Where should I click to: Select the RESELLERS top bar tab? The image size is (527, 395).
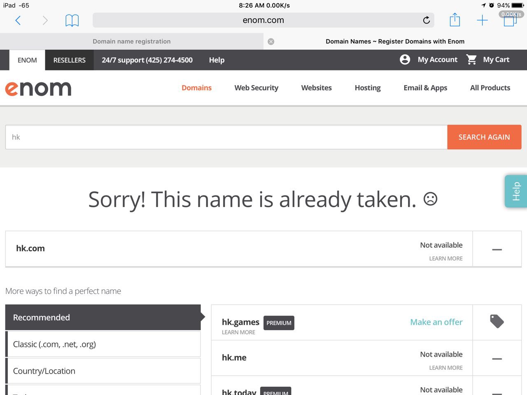coord(70,60)
